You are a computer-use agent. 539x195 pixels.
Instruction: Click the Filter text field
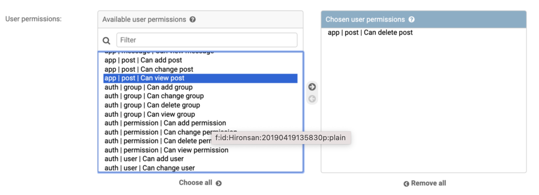coord(207,40)
